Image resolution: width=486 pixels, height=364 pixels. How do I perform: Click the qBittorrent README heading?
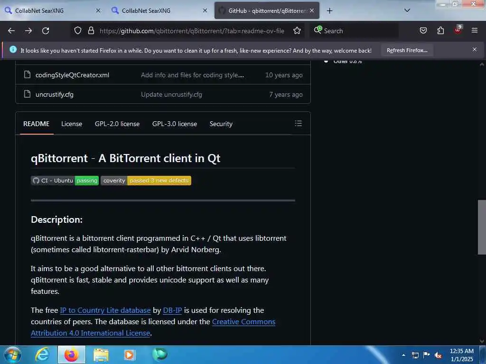click(125, 158)
